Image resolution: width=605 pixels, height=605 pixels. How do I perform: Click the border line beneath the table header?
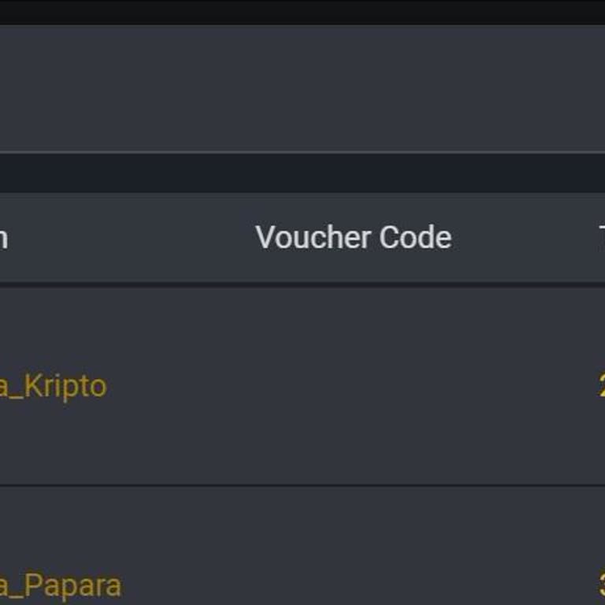tap(302, 284)
